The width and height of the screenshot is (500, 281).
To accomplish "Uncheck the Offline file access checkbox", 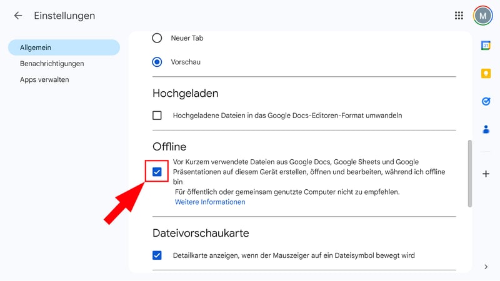I will pos(157,172).
